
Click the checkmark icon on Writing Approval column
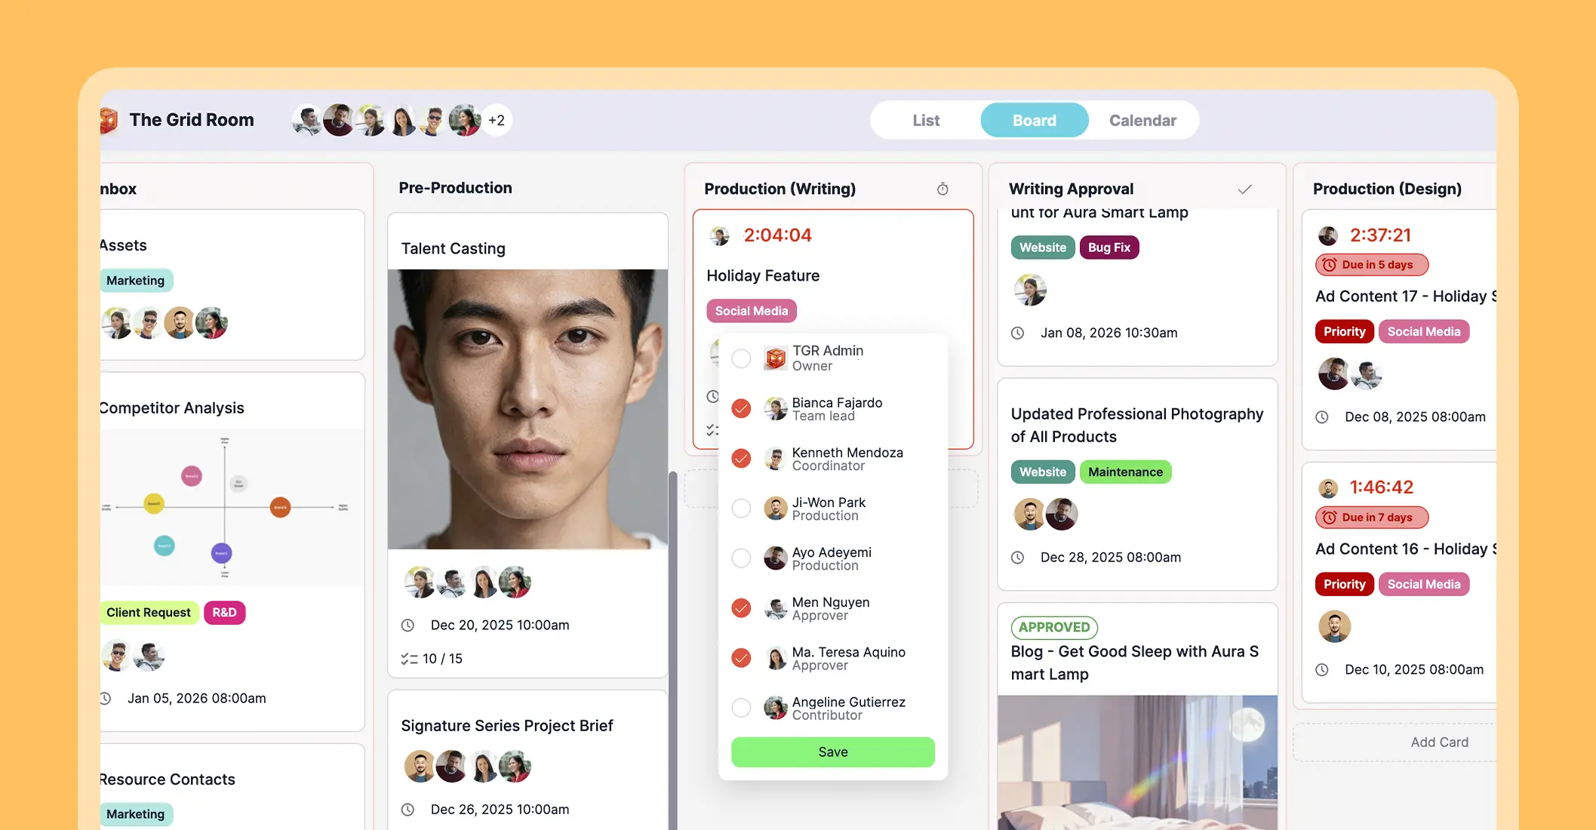point(1245,189)
